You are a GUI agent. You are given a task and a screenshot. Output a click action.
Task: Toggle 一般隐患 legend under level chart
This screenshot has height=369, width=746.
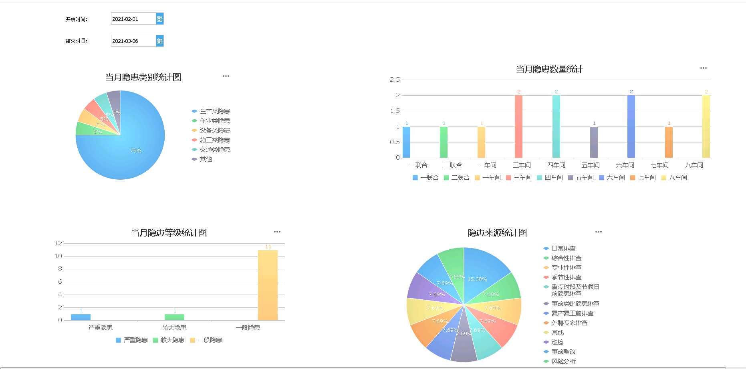click(206, 340)
